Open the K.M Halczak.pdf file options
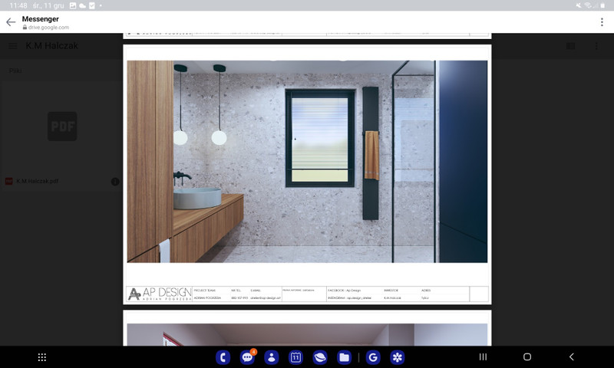 (115, 182)
